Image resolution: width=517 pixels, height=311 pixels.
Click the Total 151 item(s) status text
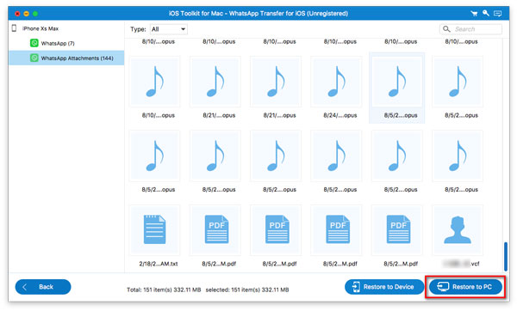click(x=164, y=290)
